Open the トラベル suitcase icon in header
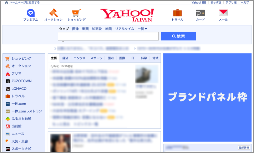 178,13
